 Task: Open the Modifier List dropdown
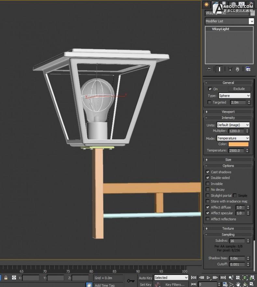229,21
